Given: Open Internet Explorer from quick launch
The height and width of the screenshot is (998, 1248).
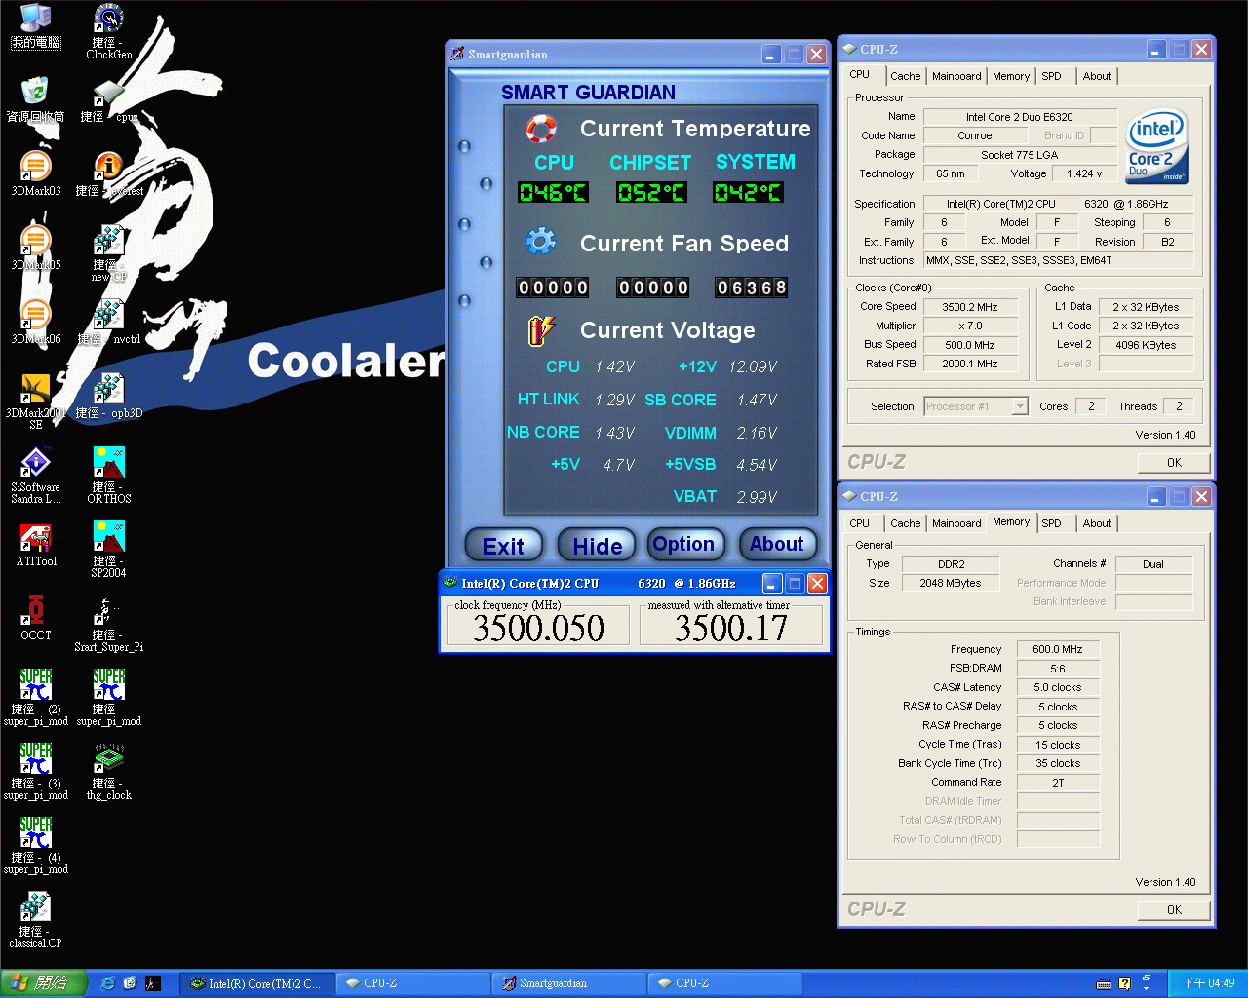Looking at the screenshot, I should (108, 983).
